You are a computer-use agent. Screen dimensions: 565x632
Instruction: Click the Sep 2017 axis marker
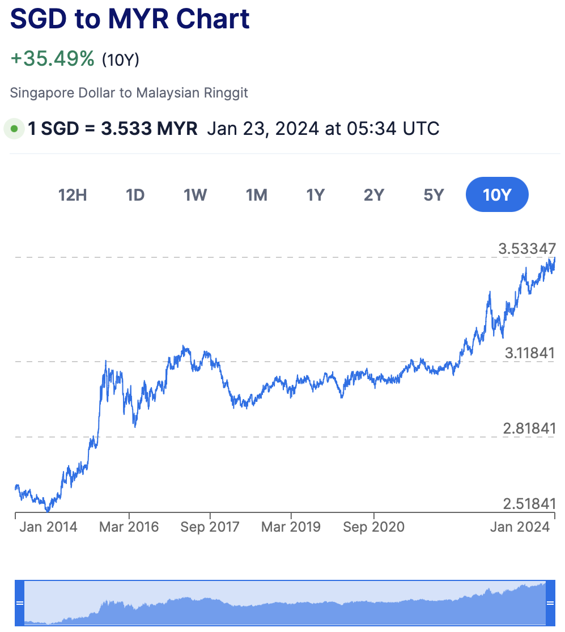pos(210,527)
